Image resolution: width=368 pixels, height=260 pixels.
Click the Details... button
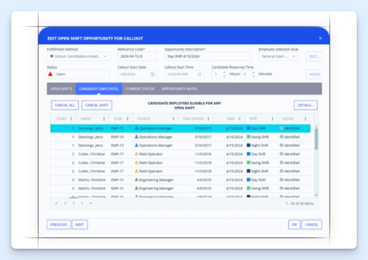(x=305, y=105)
